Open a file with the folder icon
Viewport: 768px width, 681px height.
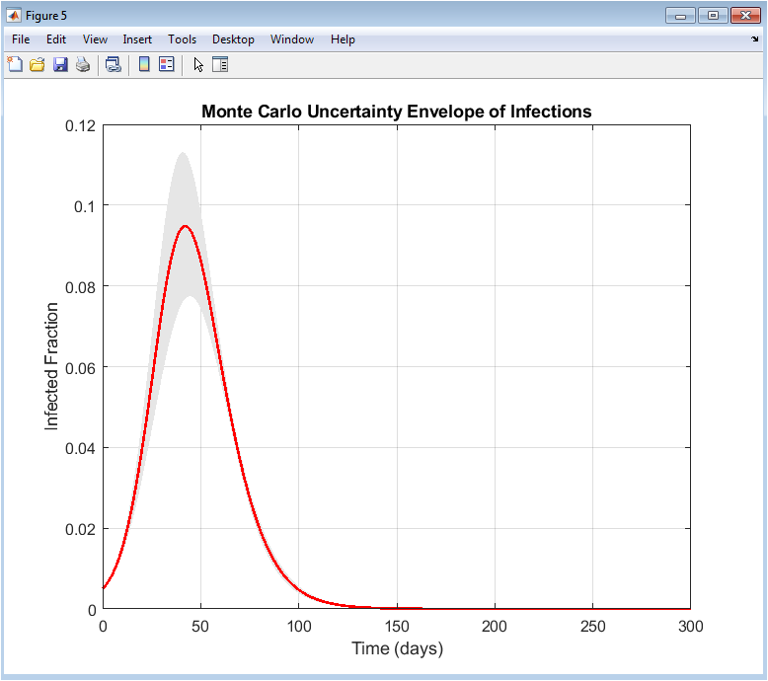click(x=38, y=65)
